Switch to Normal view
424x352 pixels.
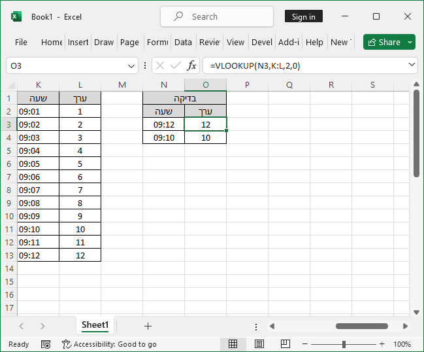click(233, 344)
